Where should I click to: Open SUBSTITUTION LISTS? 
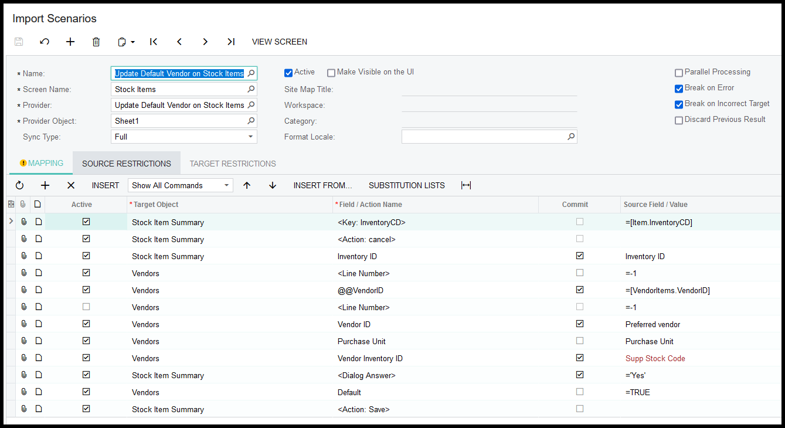coord(406,185)
